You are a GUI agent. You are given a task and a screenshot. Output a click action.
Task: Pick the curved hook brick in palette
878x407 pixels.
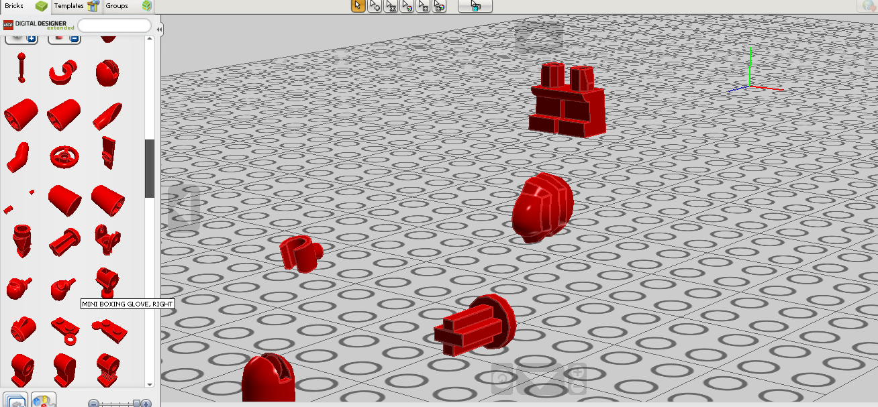coord(64,72)
